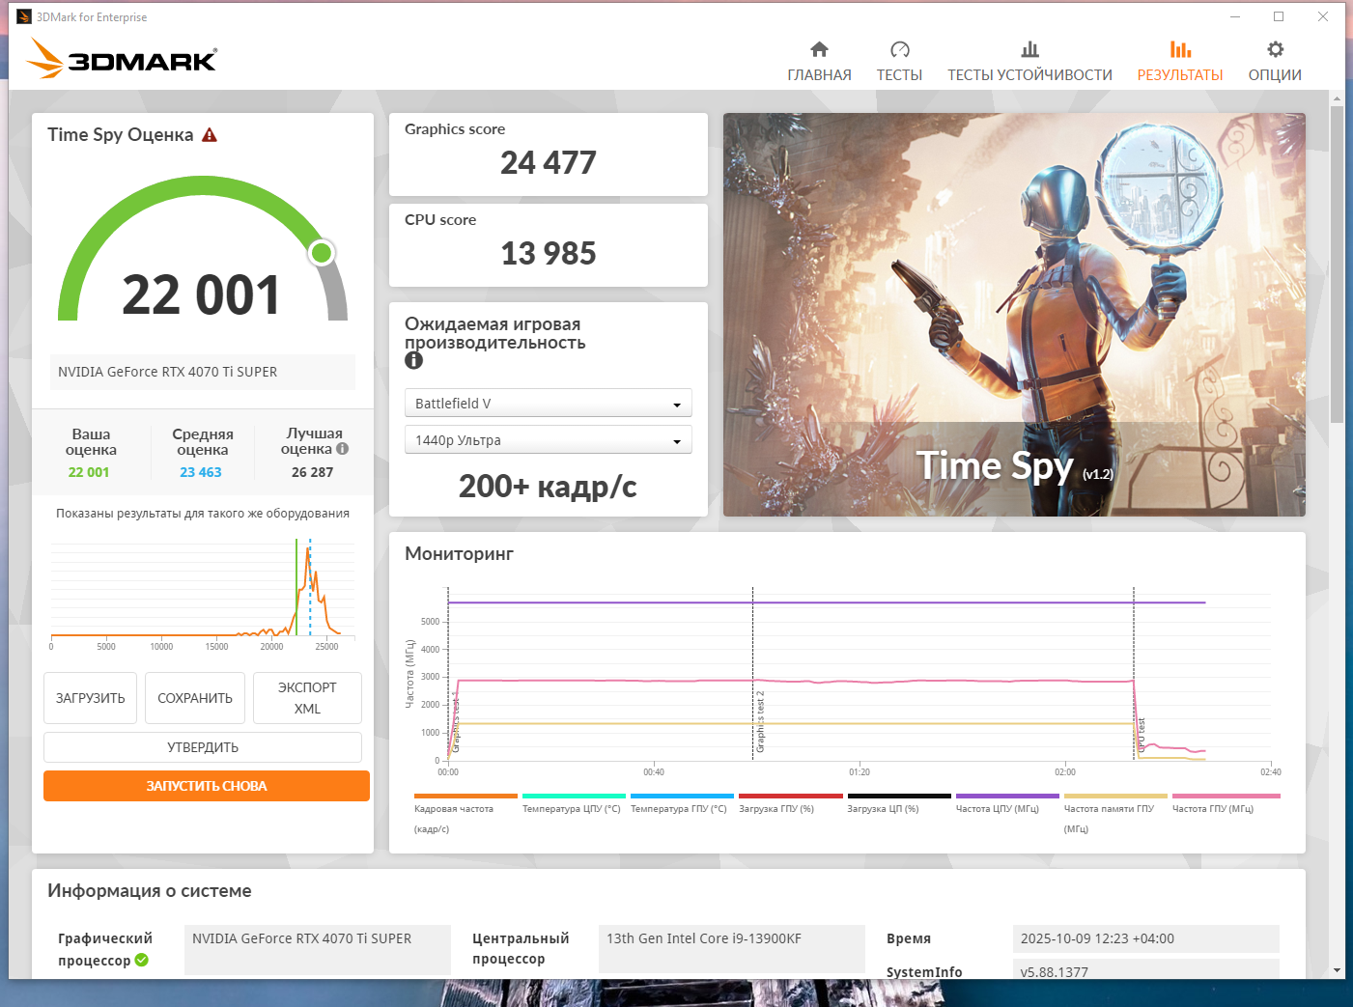Click the Graphics score value 24 477

(x=549, y=162)
